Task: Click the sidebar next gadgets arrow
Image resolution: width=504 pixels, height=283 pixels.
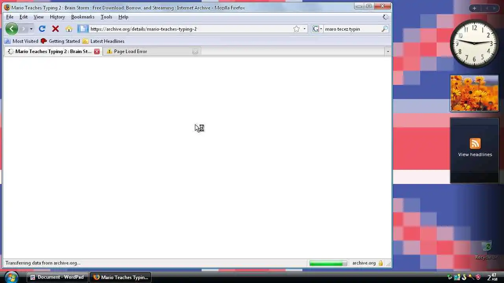Action: (495, 8)
